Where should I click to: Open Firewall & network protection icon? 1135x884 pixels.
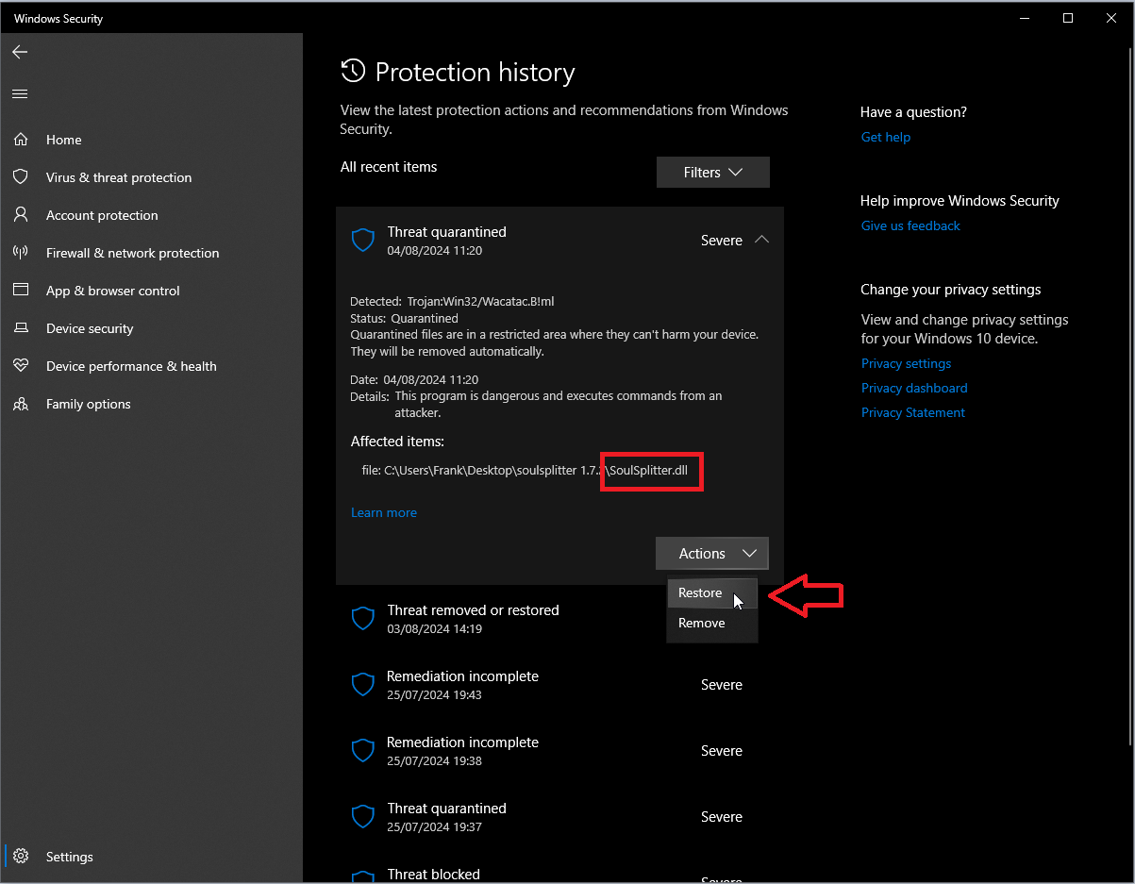click(x=21, y=253)
